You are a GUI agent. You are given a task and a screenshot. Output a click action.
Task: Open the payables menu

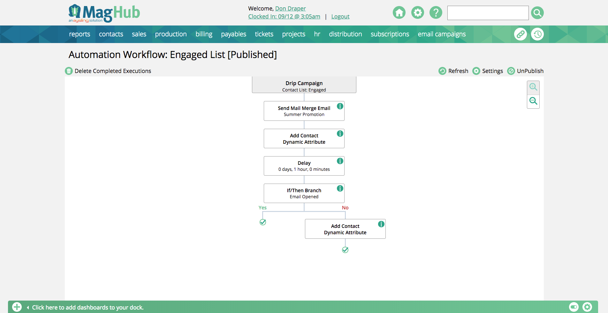(233, 34)
